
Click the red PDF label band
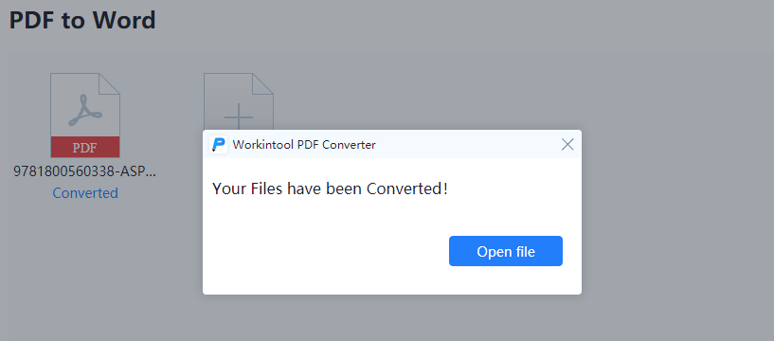(85, 147)
